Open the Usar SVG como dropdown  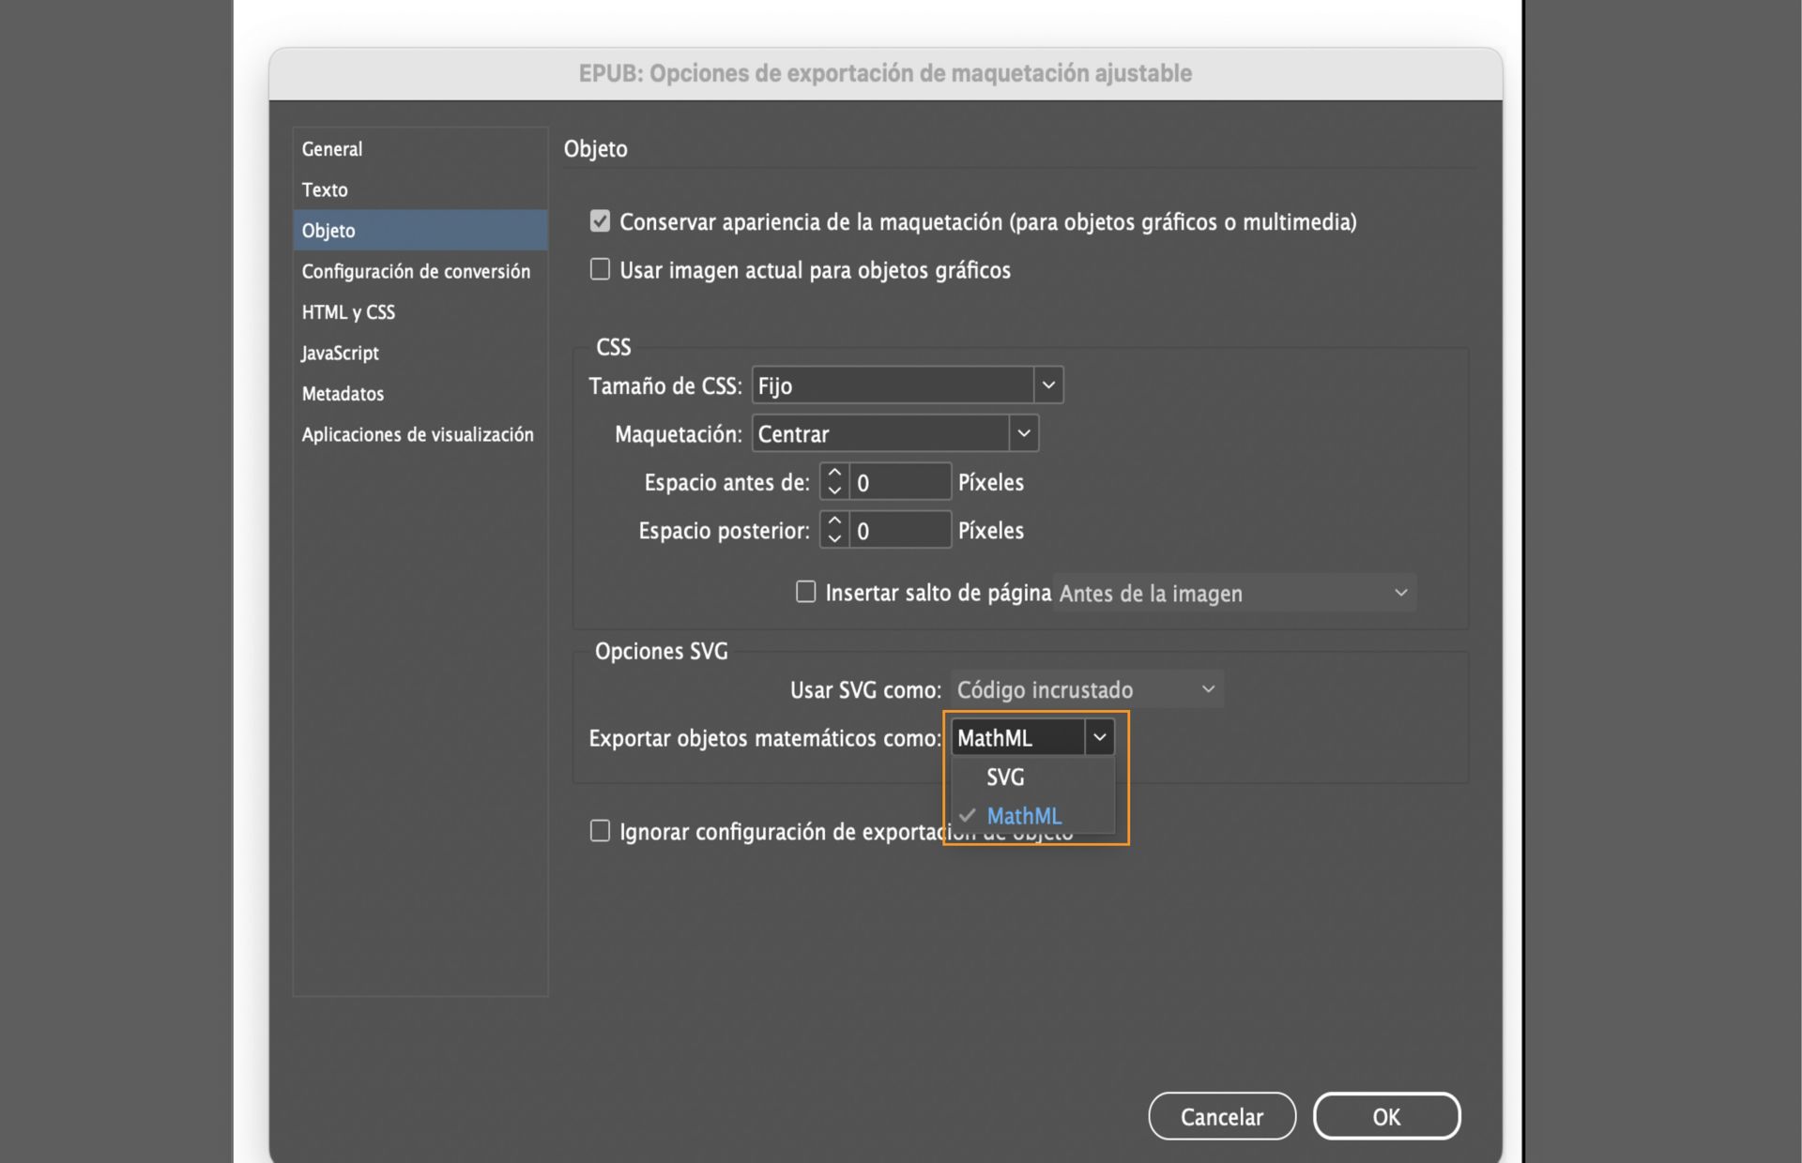click(1209, 688)
